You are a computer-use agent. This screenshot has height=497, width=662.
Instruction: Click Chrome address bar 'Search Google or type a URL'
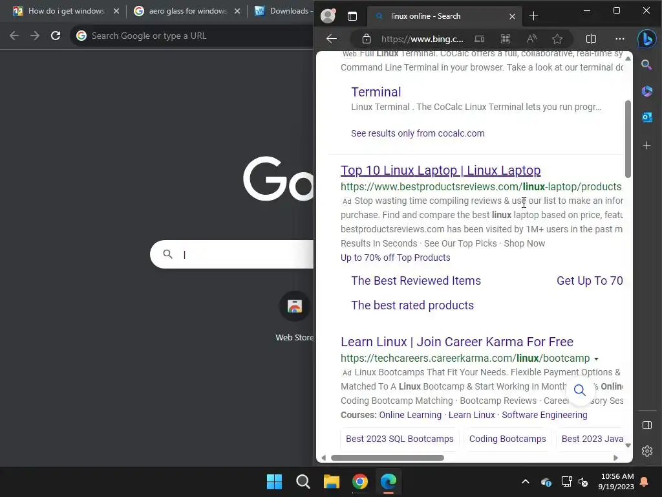[x=192, y=36]
